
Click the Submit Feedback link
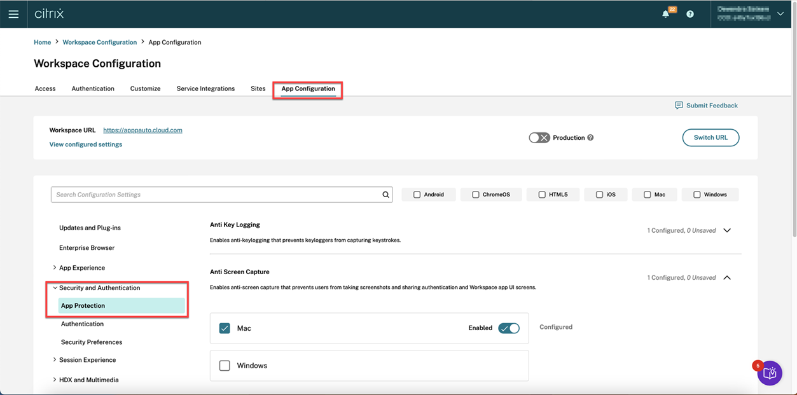click(x=712, y=106)
